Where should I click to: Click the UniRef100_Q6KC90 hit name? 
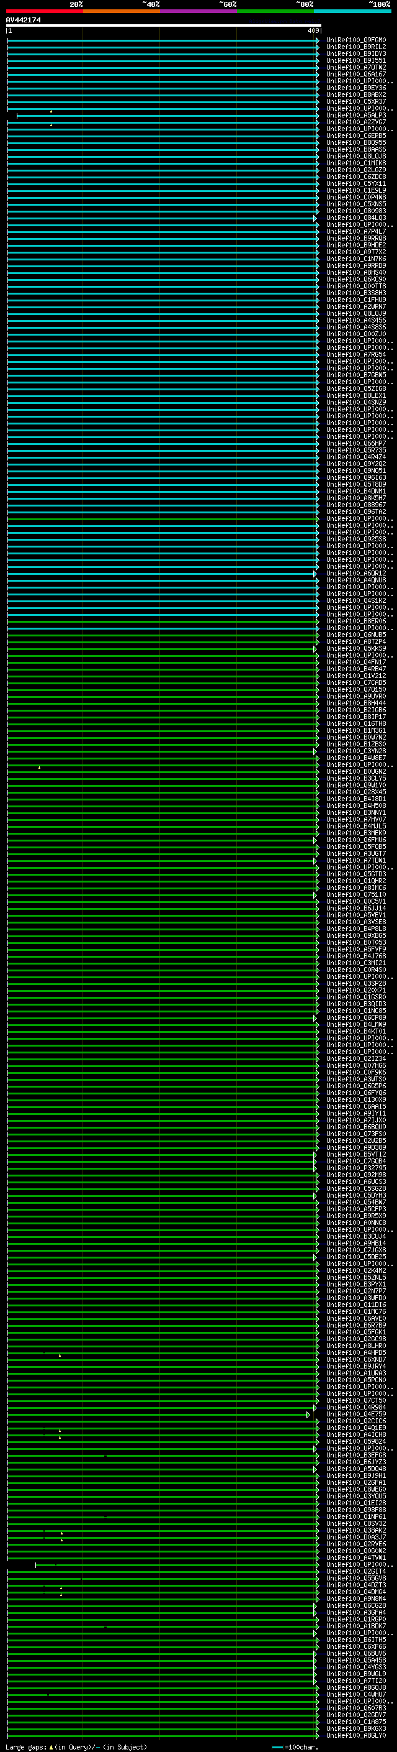click(x=356, y=279)
